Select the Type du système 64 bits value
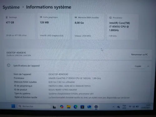The height and width of the screenshot is (117, 156). 71,94
